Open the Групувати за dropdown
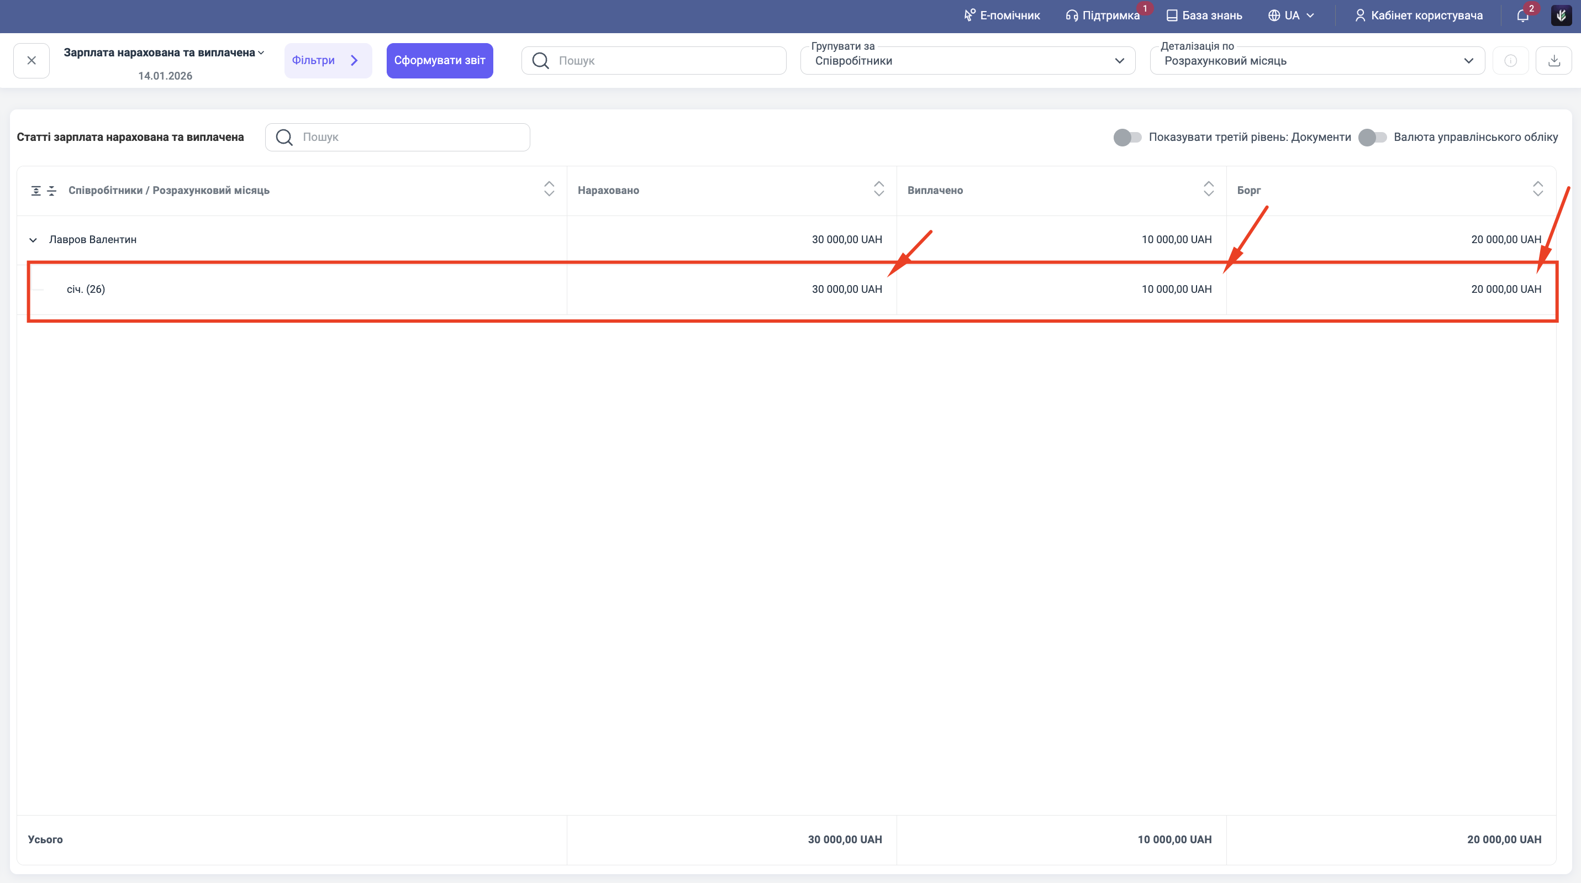This screenshot has width=1581, height=883. [x=967, y=61]
